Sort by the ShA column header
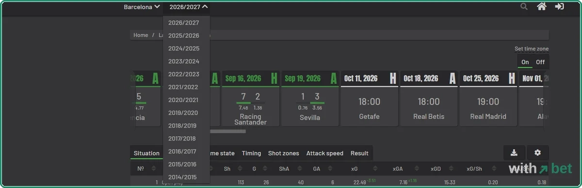 [284, 169]
